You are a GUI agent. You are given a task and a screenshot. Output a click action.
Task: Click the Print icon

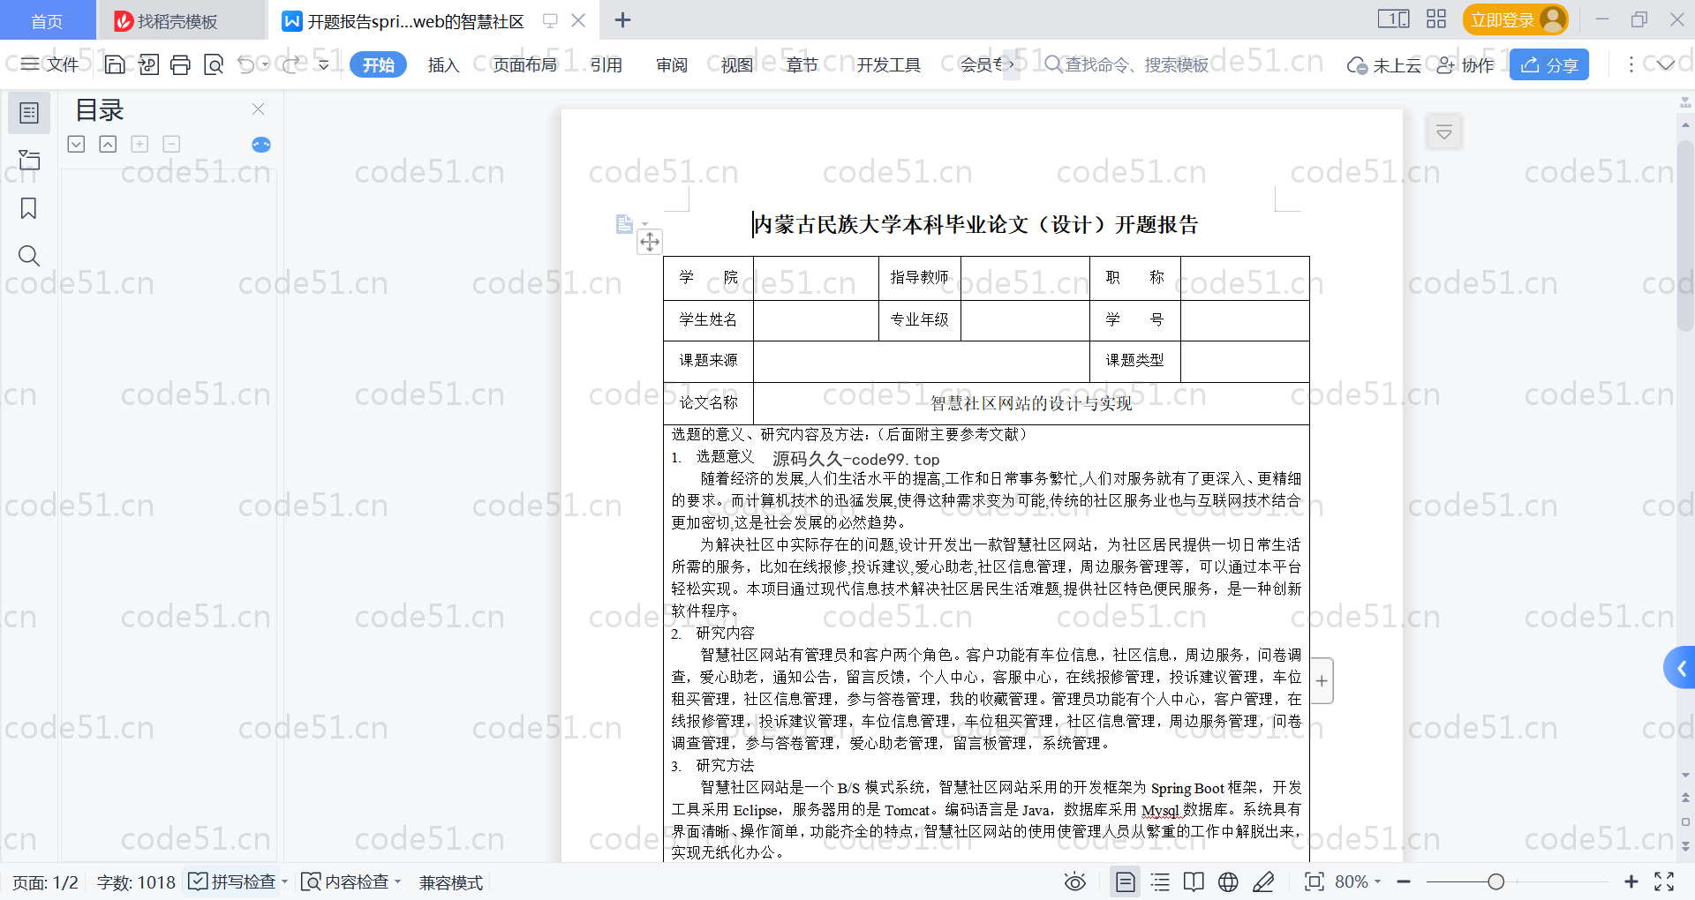pyautogui.click(x=180, y=64)
